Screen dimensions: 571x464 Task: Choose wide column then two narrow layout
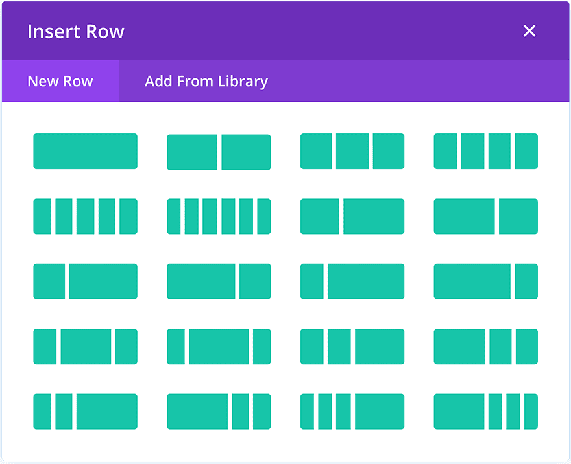point(485,347)
